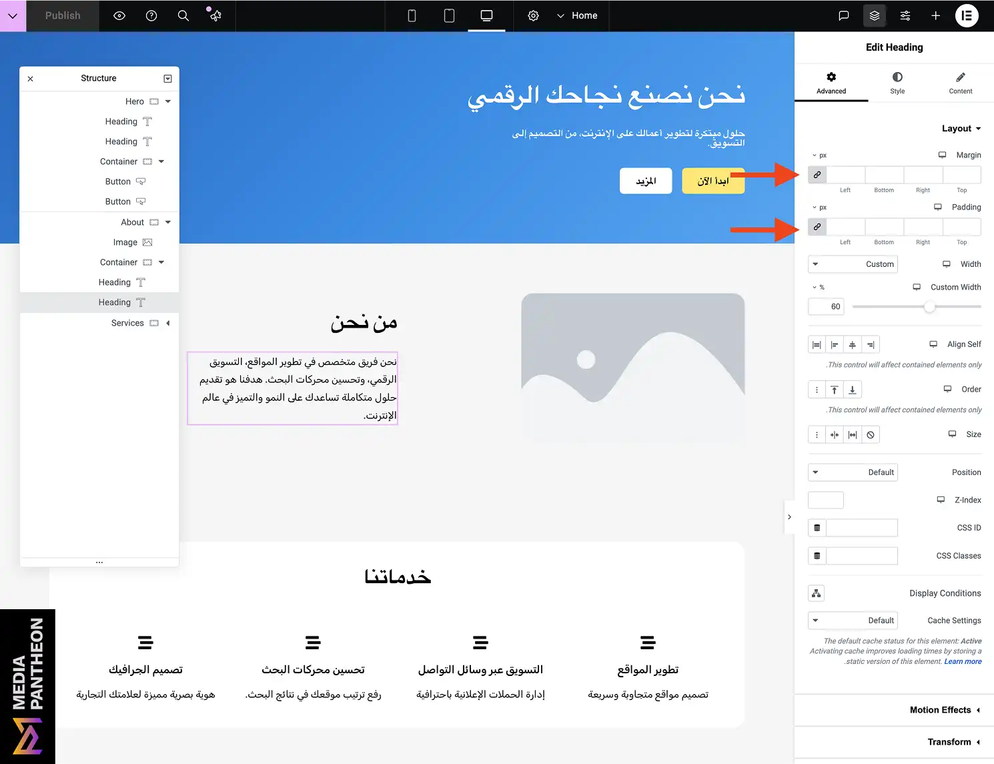This screenshot has height=764, width=994.
Task: Open the Help question mark icon
Action: (151, 15)
